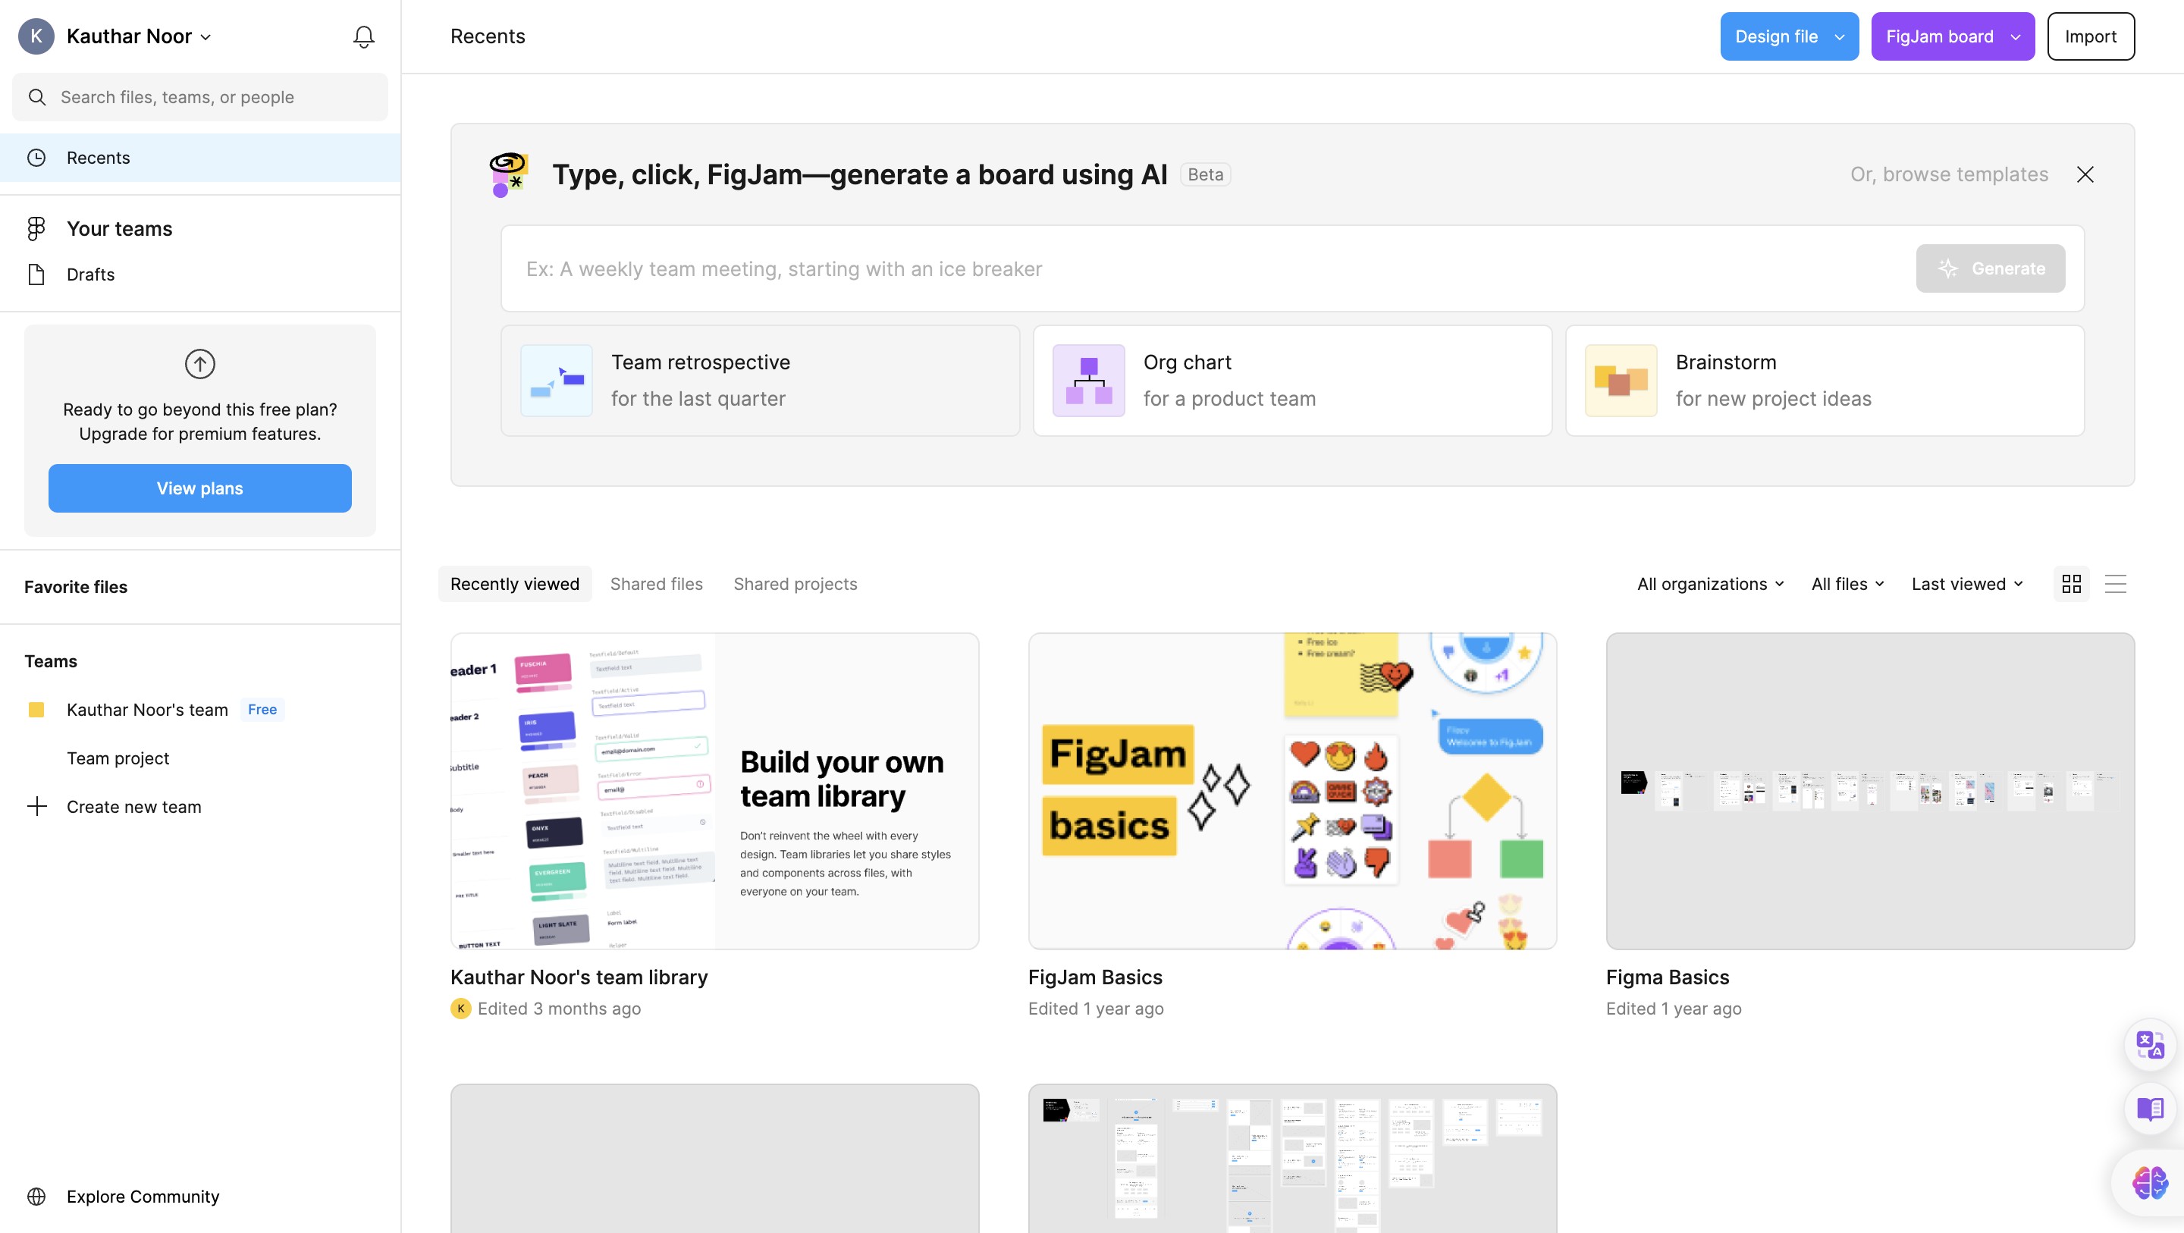Screen dimensions: 2184x1233
Task: Open Explore Community globe icon
Action: pyautogui.click(x=36, y=1196)
